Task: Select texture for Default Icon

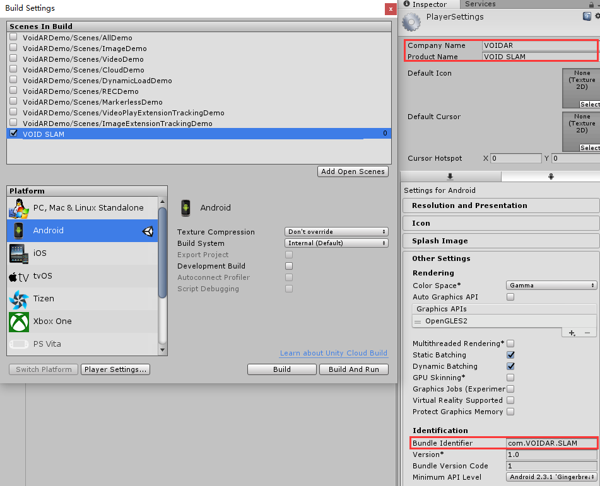Action: 589,105
